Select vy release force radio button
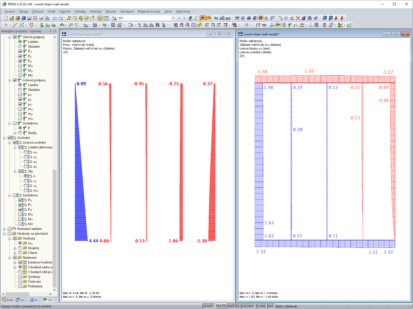Viewport: 413px width, 309px height. tap(26, 181)
